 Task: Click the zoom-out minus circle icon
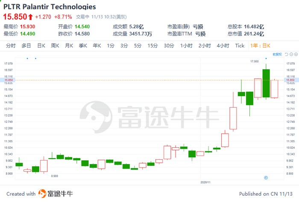(291, 54)
